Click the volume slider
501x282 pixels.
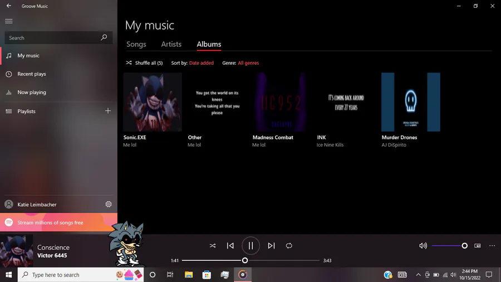tap(449, 246)
